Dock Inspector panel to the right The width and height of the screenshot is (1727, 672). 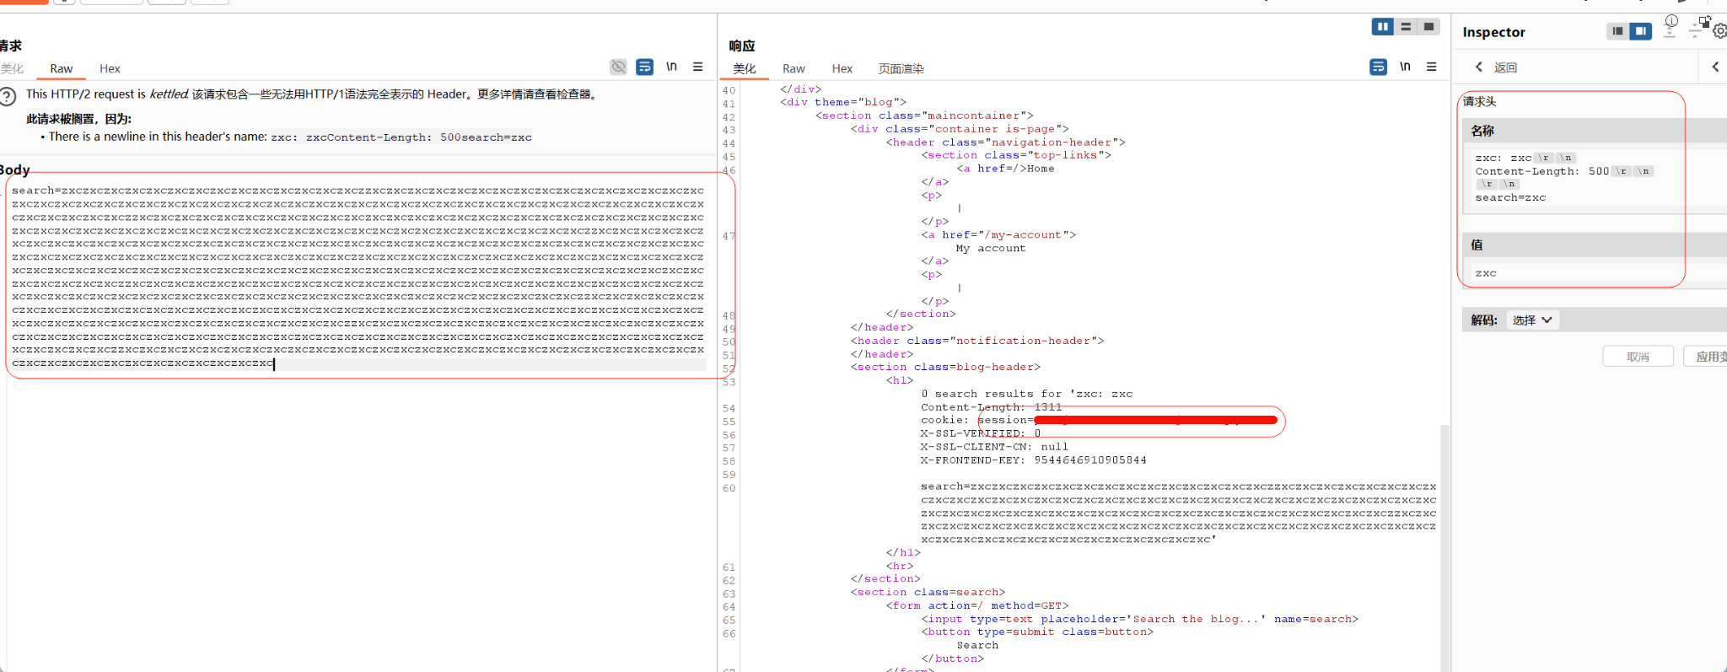click(1640, 31)
